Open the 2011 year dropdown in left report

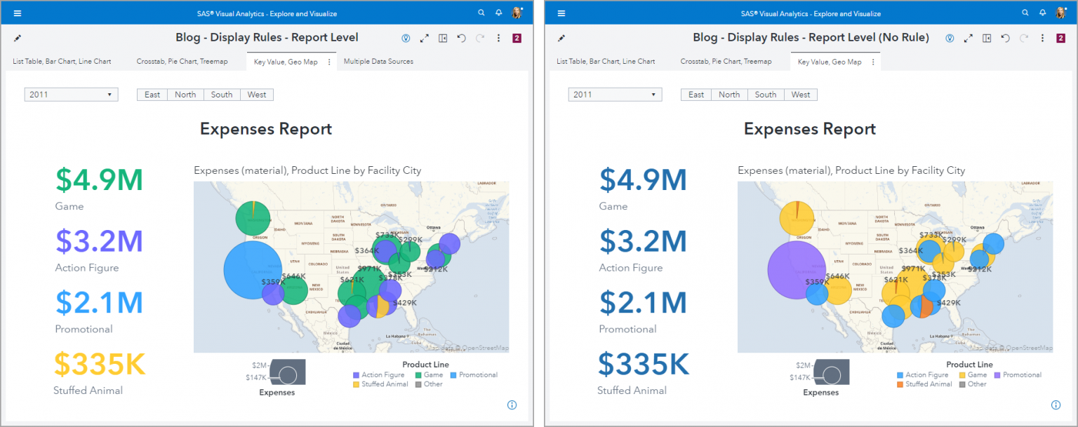pos(71,95)
